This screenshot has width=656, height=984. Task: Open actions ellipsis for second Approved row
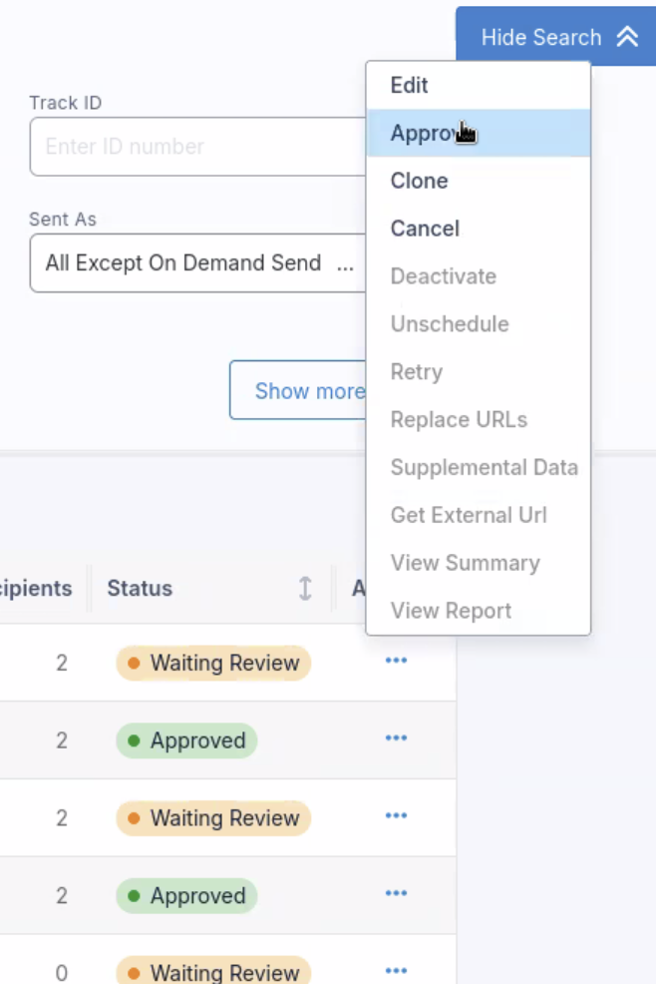tap(396, 894)
